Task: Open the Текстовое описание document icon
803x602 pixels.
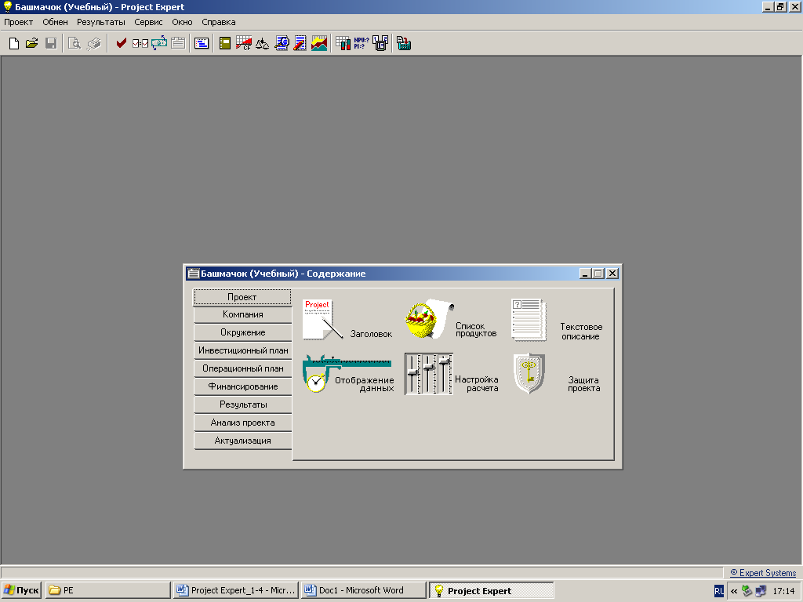Action: [x=529, y=320]
